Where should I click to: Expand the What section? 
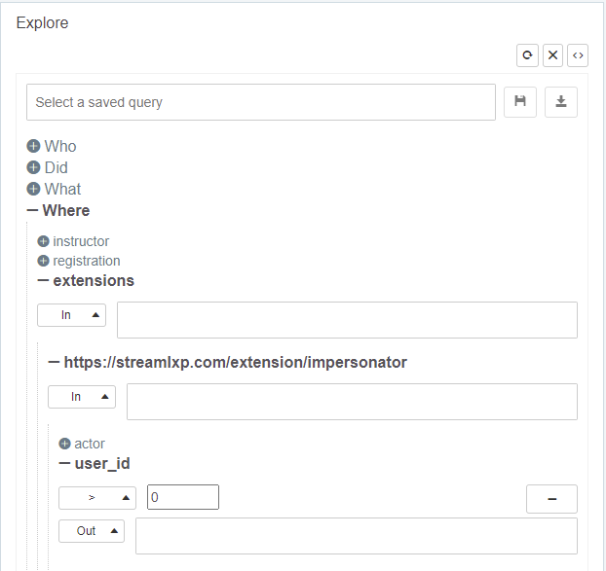coord(34,189)
